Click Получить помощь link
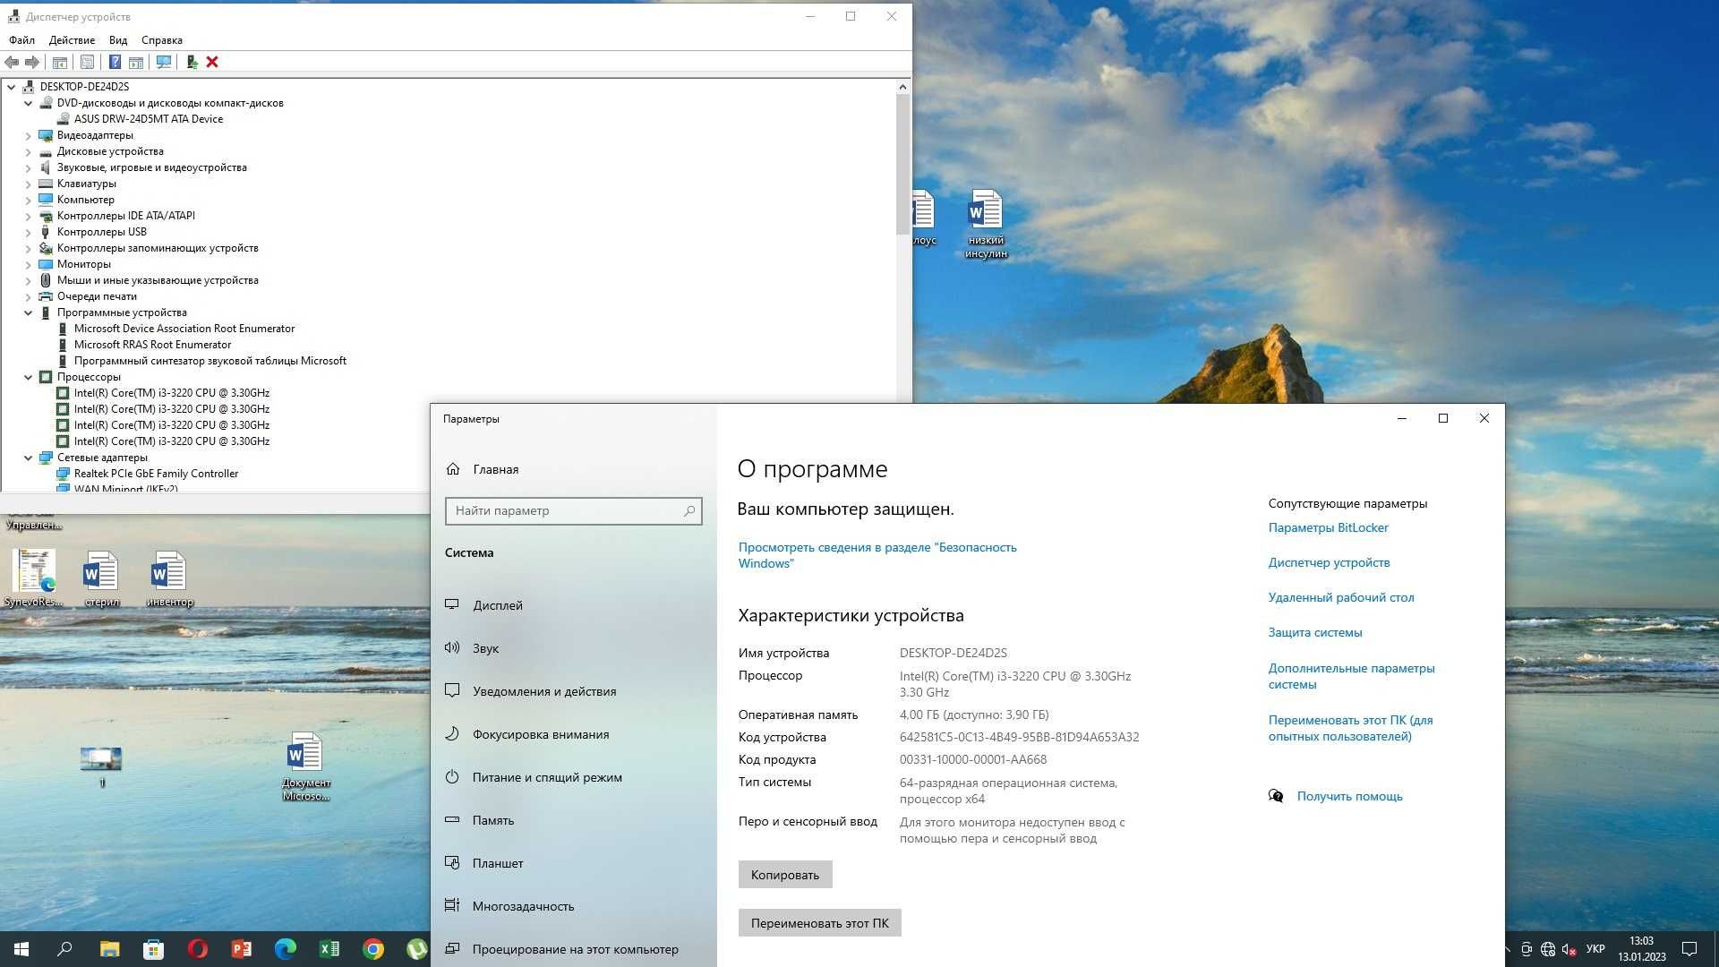1719x967 pixels. point(1349,796)
